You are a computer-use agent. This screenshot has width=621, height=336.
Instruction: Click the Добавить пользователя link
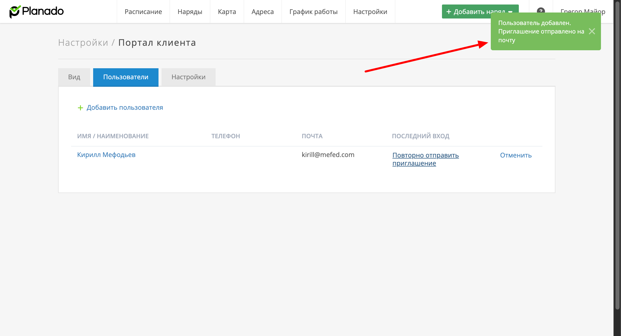tap(125, 107)
